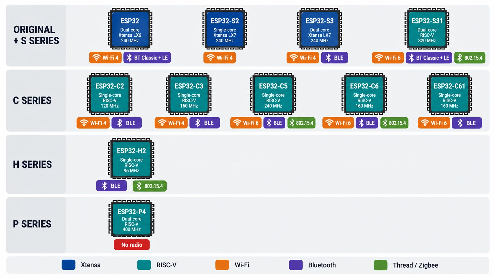This screenshot has width=495, height=278.
Task: Click the RISC-V legend text
Action: pyautogui.click(x=166, y=265)
